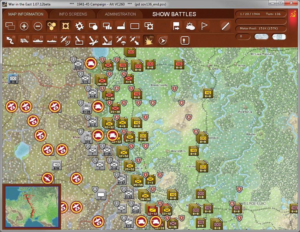The image size is (300, 232).
Task: Select the unit stack labeled 13=42
Action: 167,210
